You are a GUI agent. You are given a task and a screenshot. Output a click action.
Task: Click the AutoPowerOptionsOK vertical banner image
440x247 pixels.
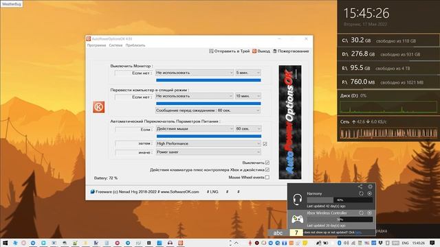pos(290,122)
